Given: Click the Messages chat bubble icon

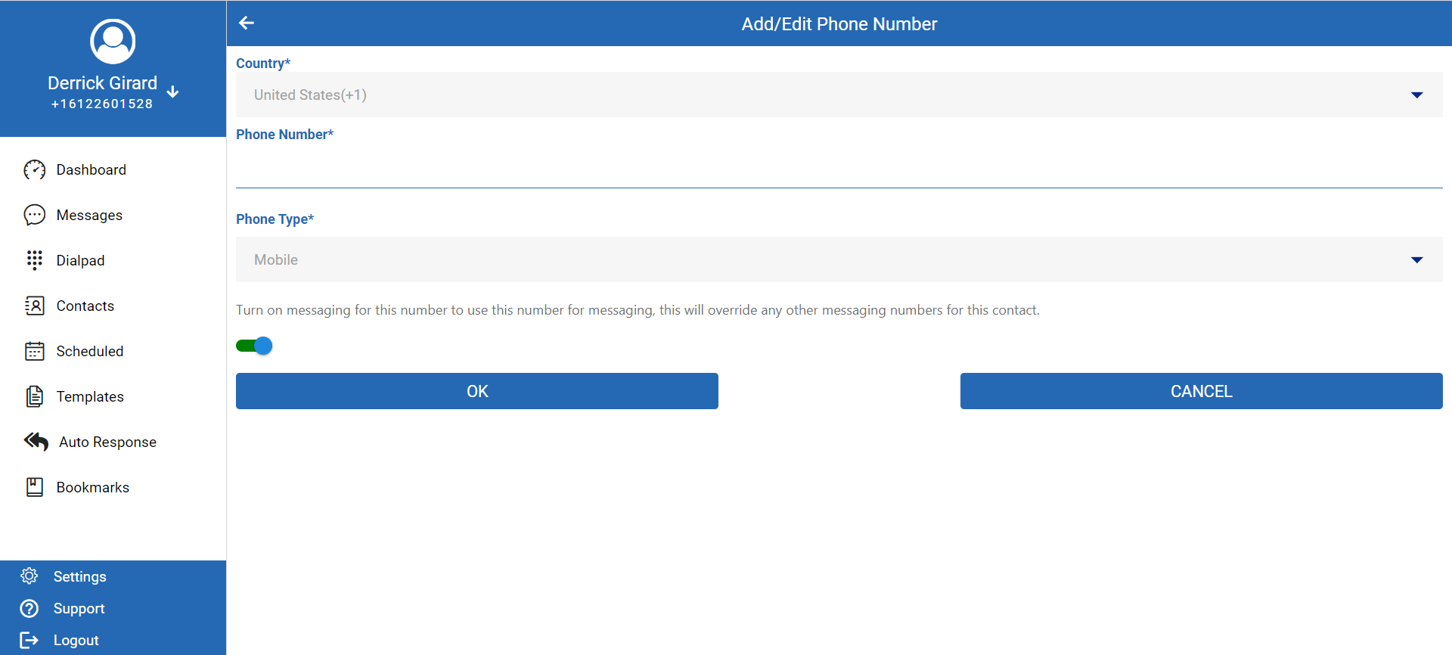Looking at the screenshot, I should [35, 216].
